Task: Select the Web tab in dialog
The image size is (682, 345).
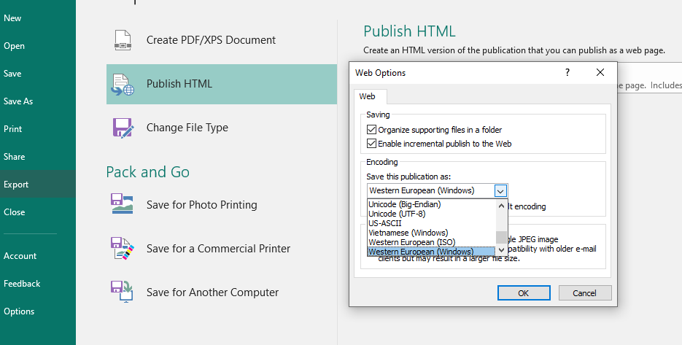Action: click(x=368, y=96)
